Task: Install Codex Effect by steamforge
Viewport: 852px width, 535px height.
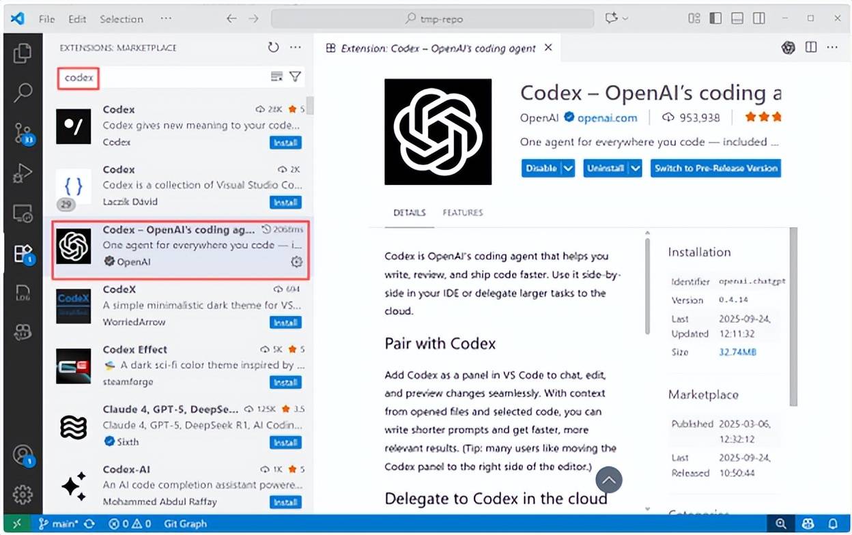Action: 285,382
